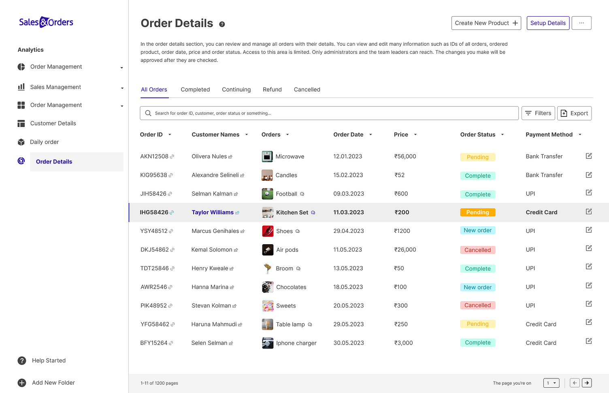The width and height of the screenshot is (609, 393).
Task: Open the Price column sort dropdown
Action: click(415, 135)
